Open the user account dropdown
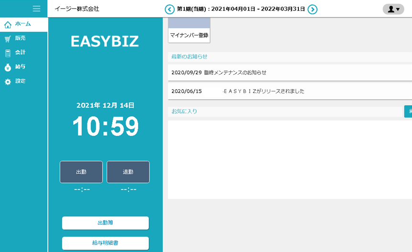The width and height of the screenshot is (412, 252). 393,9
